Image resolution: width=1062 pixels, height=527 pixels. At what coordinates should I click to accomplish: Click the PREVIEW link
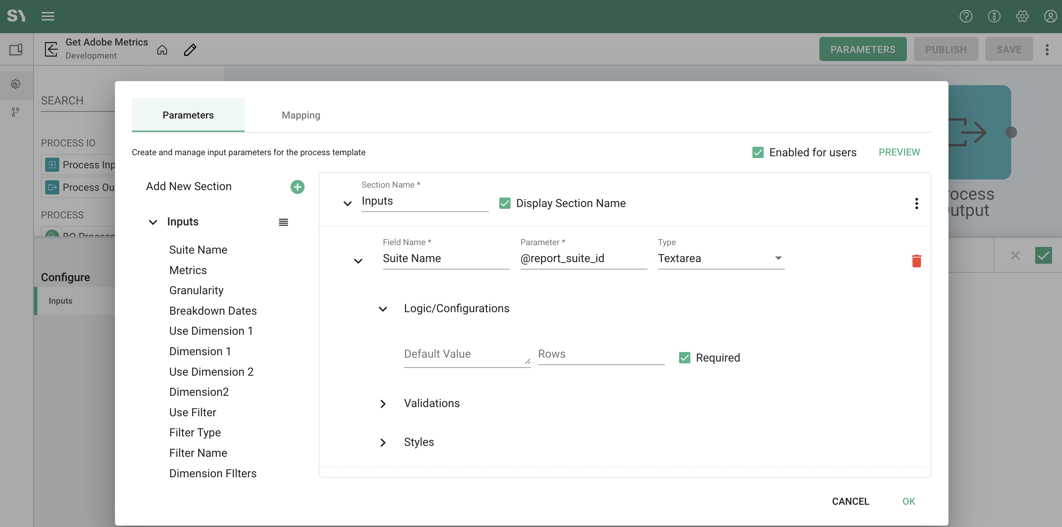point(899,152)
